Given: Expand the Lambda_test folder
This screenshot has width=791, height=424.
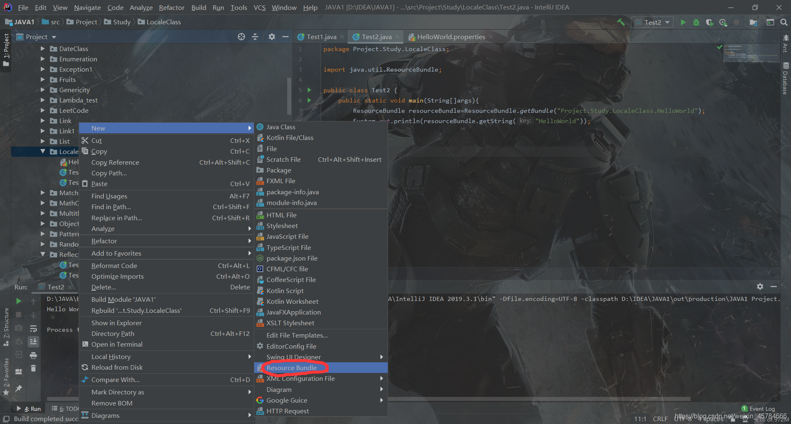Looking at the screenshot, I should [x=42, y=100].
